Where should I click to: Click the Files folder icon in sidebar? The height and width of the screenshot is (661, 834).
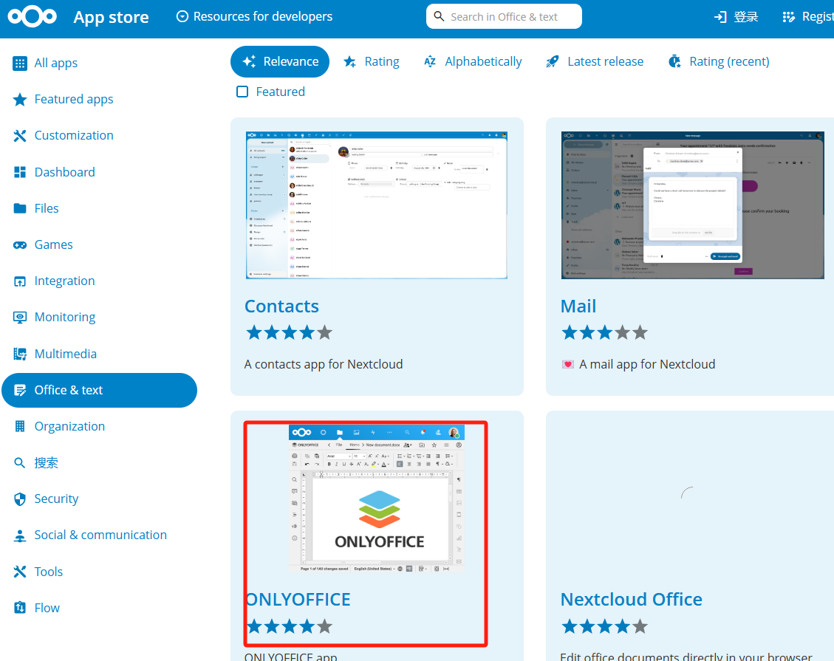point(20,209)
